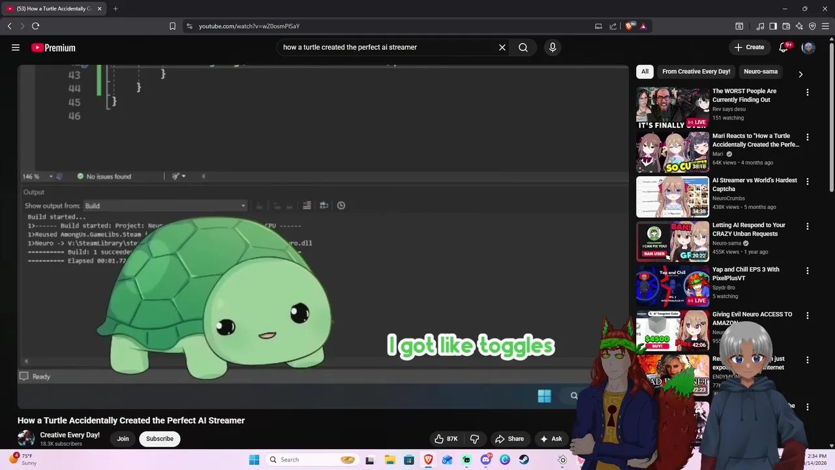Open the Brave VPN shield icon

812,26
